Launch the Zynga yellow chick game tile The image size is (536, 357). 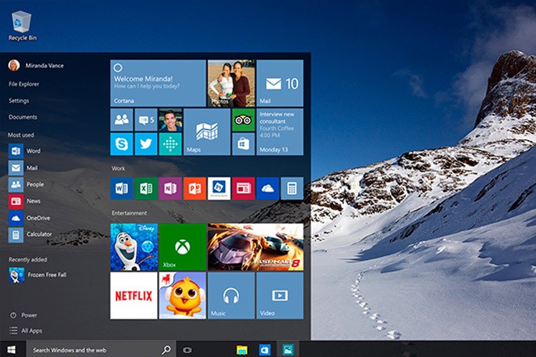tap(182, 296)
